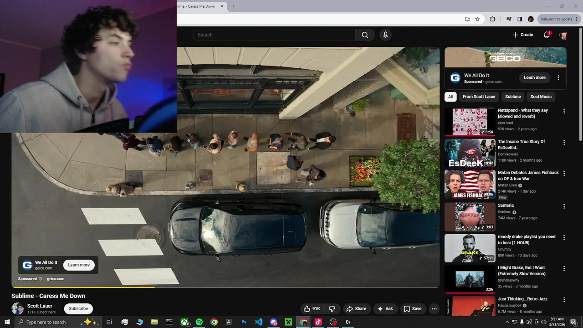Image resolution: width=583 pixels, height=328 pixels.
Task: Open moody drake playlist thumbnail
Action: pos(470,248)
